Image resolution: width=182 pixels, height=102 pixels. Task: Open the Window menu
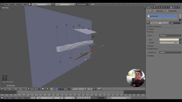[19, 4]
